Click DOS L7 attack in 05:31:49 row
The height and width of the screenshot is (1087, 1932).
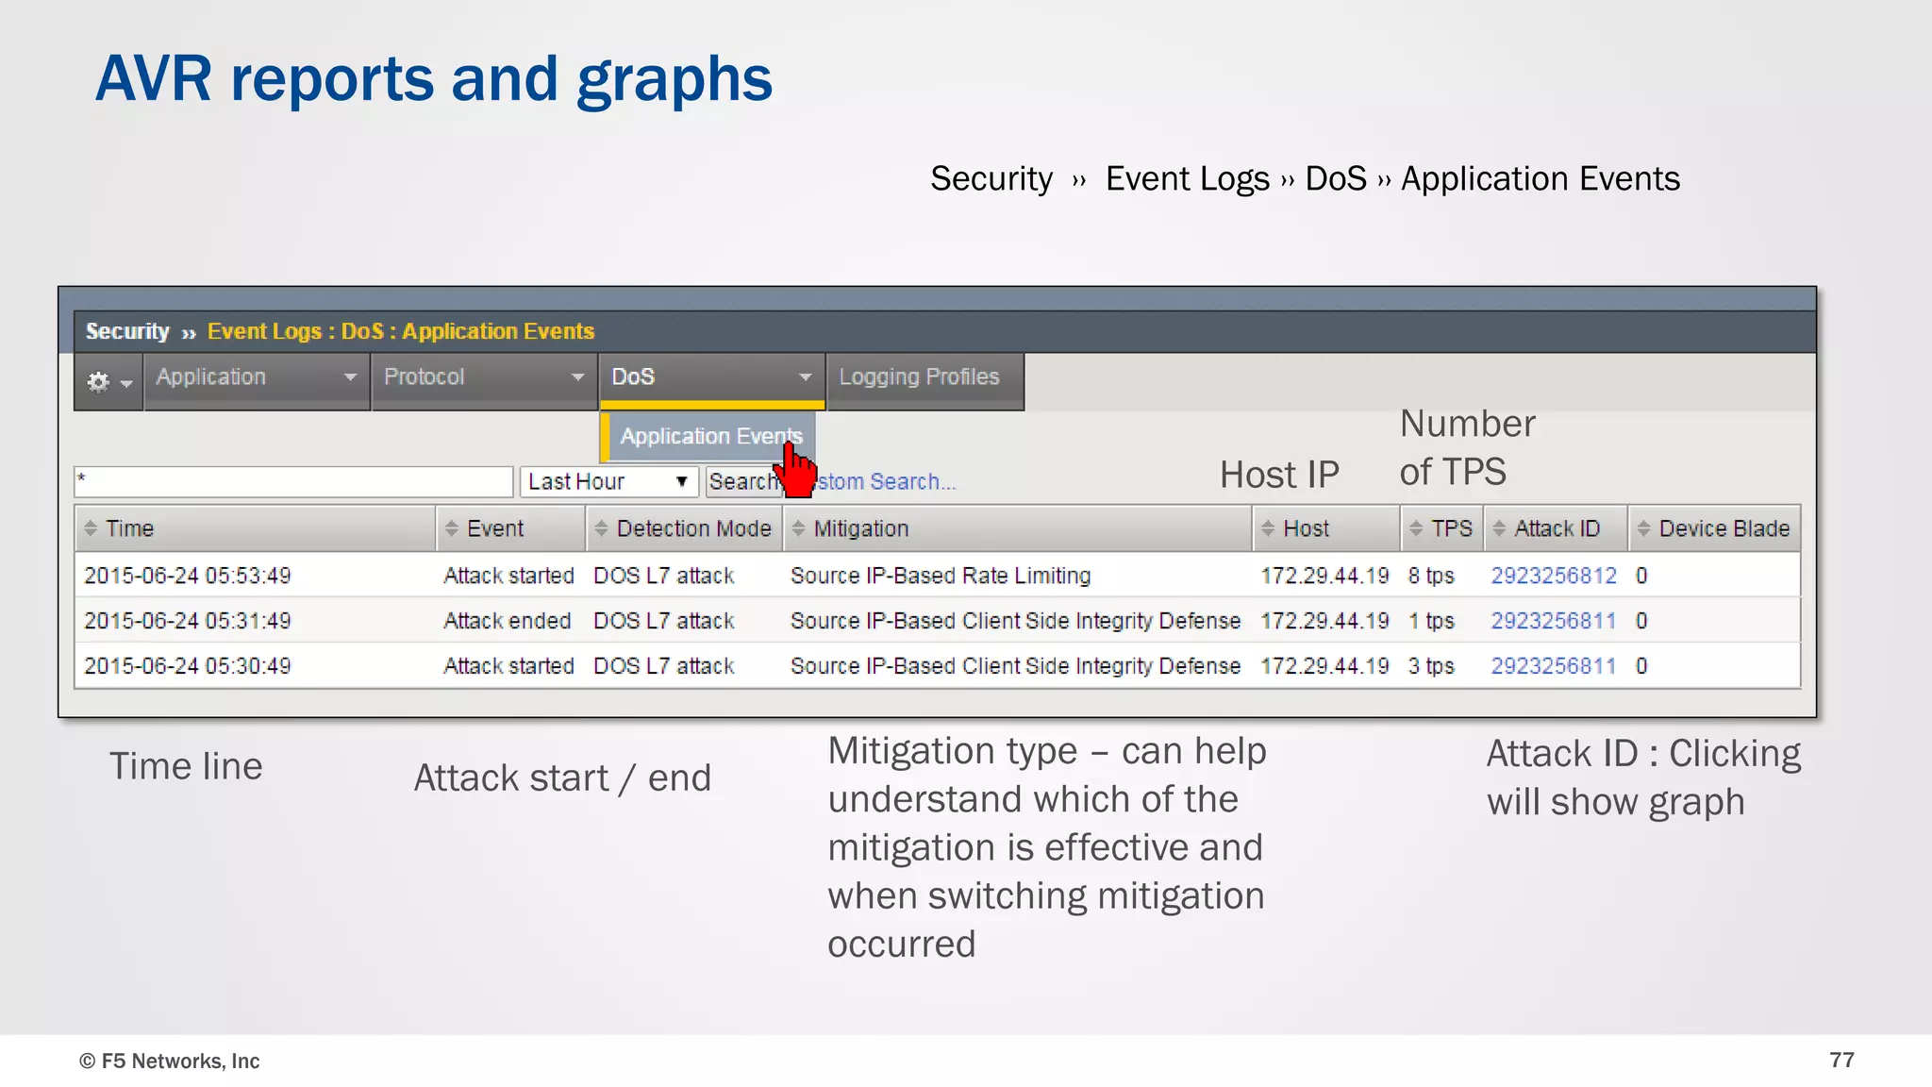tap(664, 621)
